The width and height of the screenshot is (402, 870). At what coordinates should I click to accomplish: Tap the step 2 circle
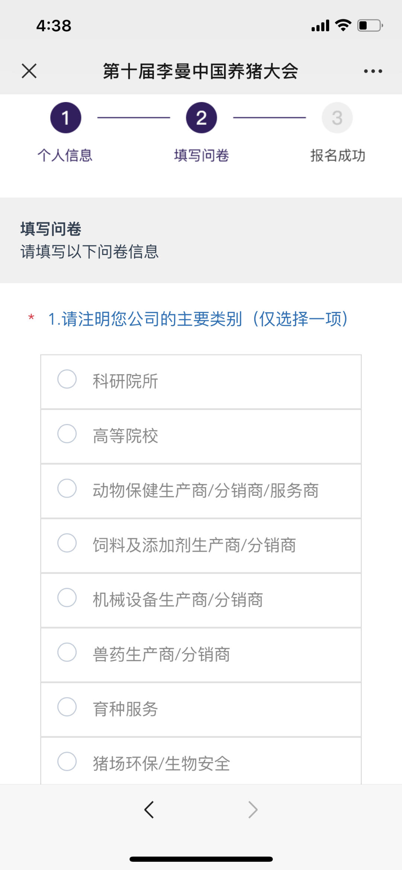click(201, 118)
